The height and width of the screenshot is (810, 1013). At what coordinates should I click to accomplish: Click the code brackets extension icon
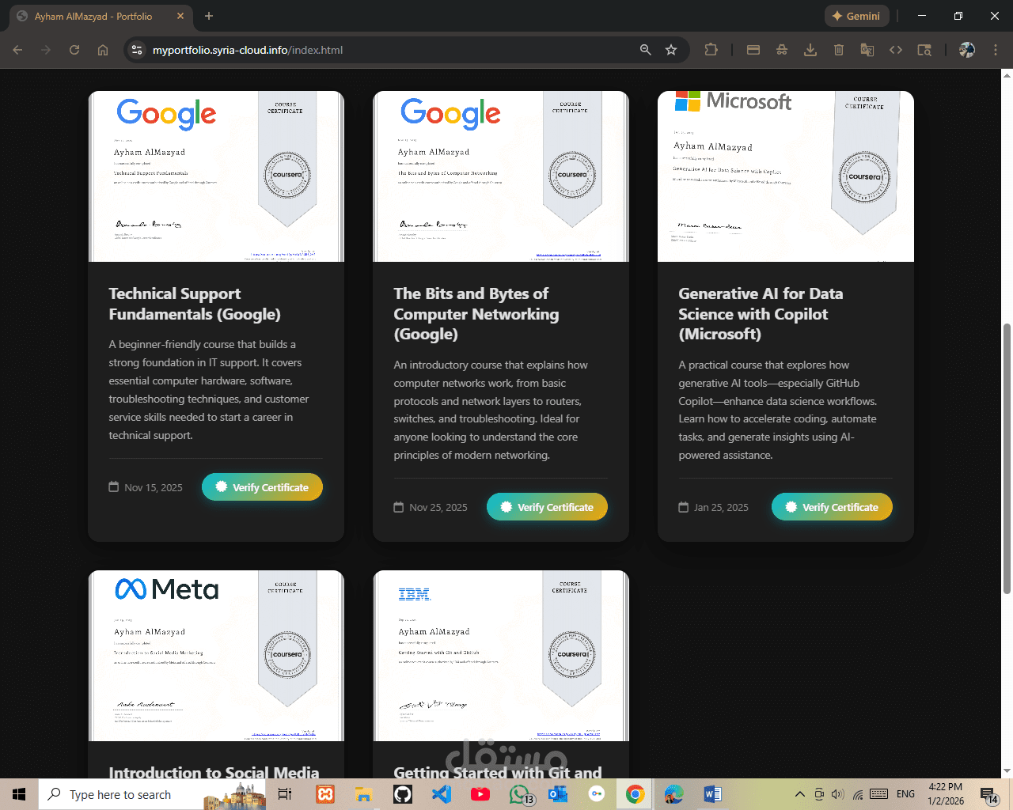[x=896, y=50]
